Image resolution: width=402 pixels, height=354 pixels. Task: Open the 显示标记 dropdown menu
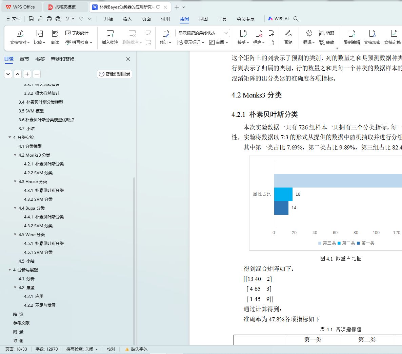[x=191, y=42]
